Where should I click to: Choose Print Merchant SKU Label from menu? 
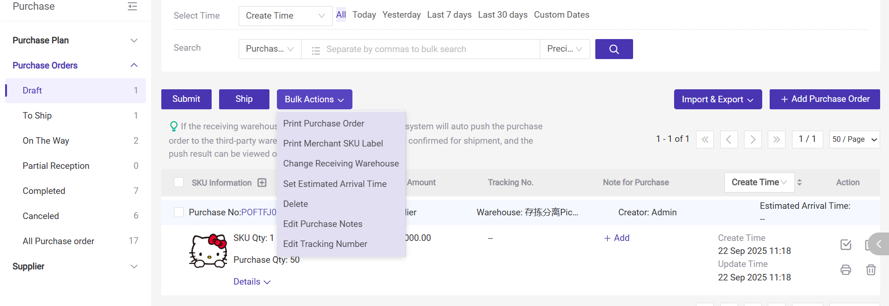coord(333,144)
